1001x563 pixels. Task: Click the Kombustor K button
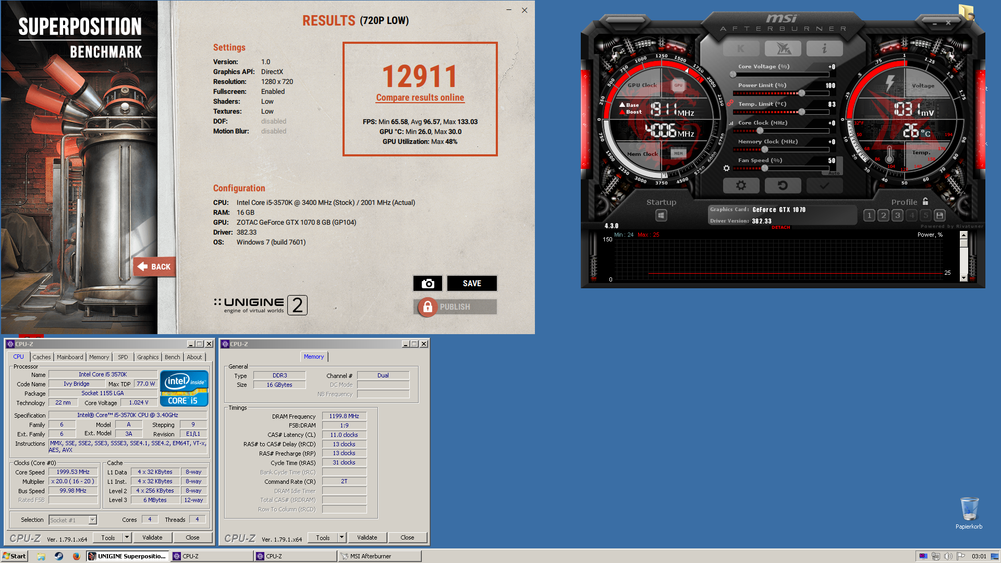(x=741, y=48)
